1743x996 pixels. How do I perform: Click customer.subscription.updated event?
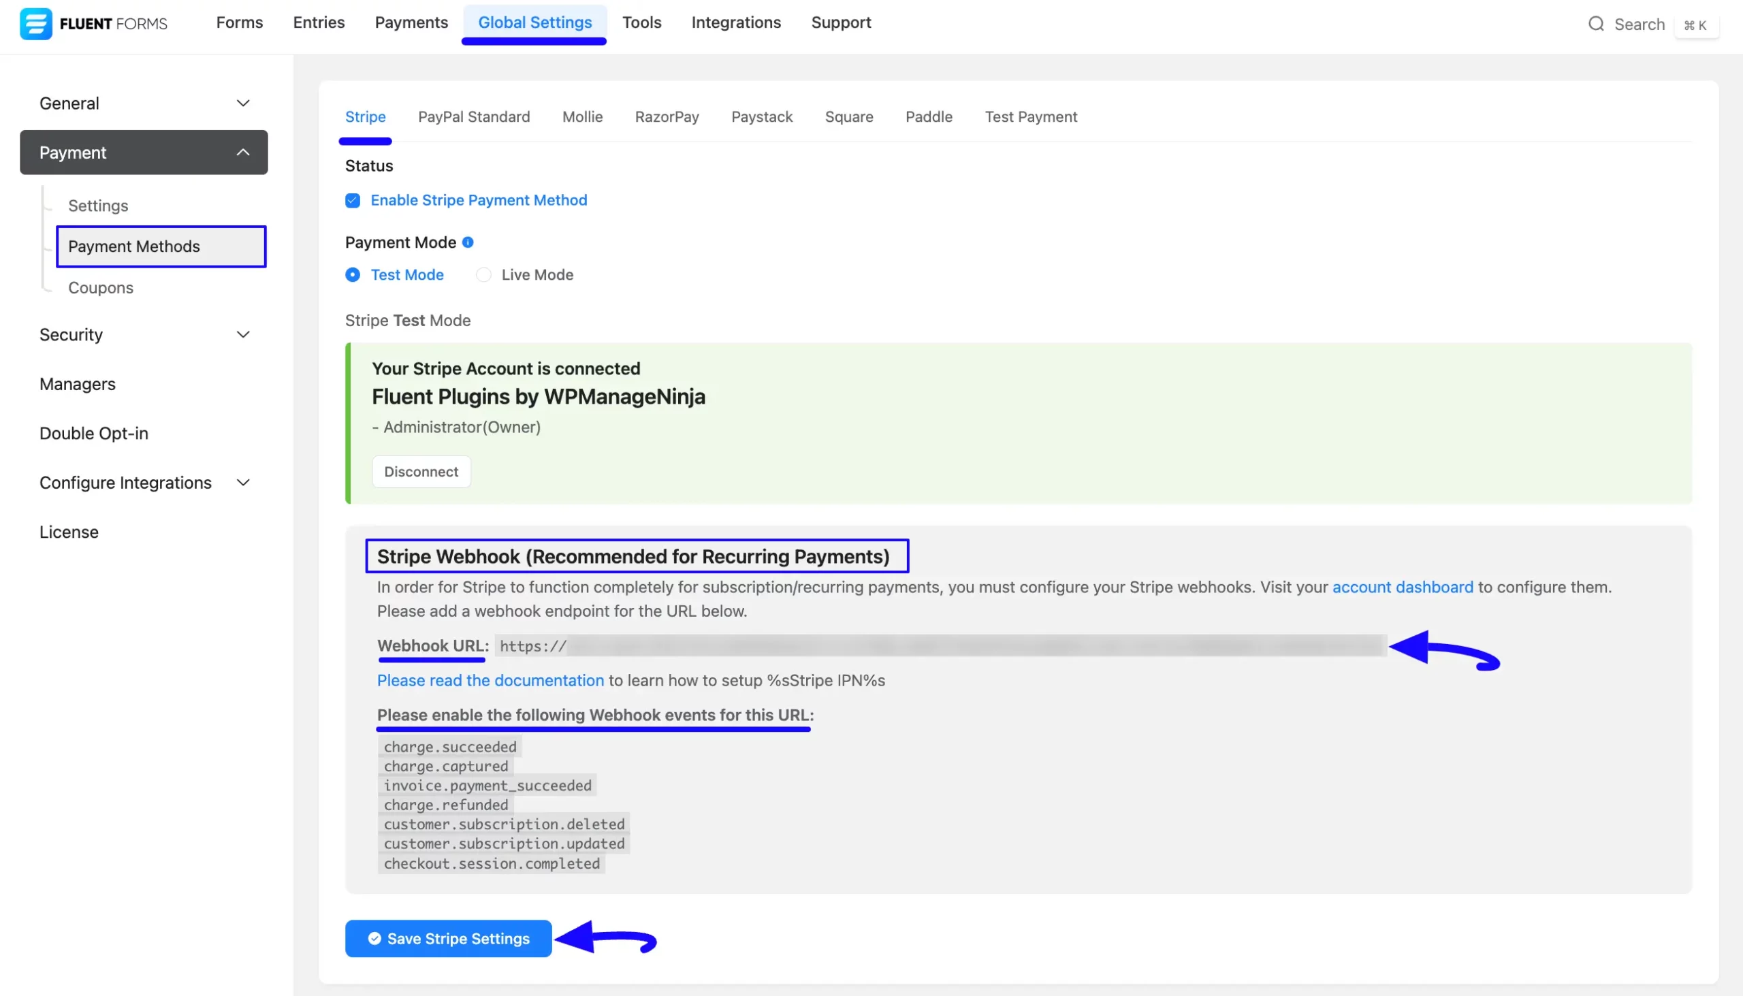click(x=504, y=844)
